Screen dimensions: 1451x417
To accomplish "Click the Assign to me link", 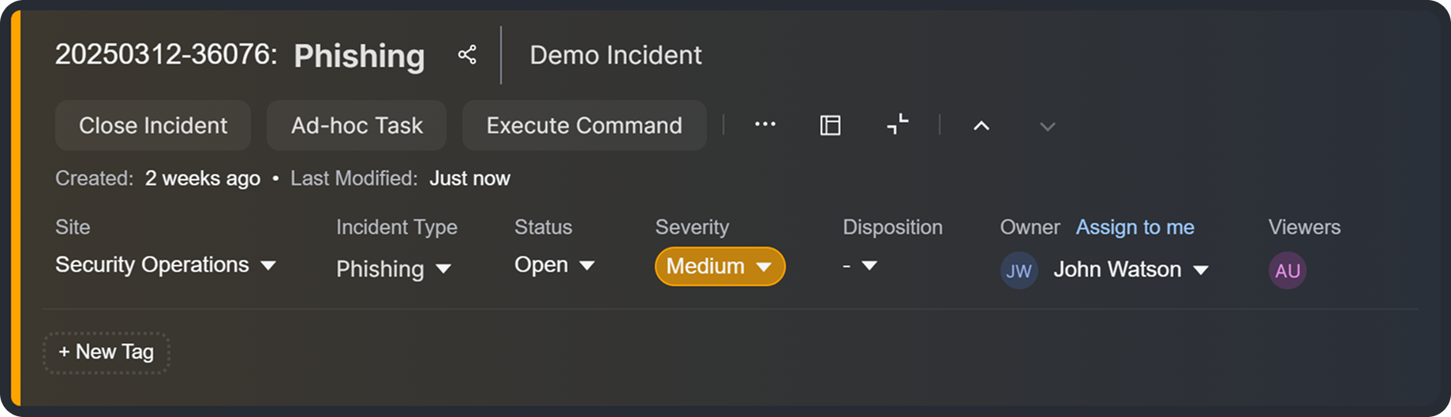I will click(1135, 227).
